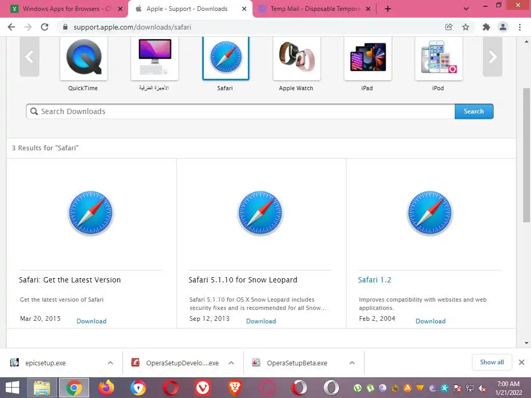
Task: Open File Explorer from taskbar
Action: pyautogui.click(x=41, y=388)
